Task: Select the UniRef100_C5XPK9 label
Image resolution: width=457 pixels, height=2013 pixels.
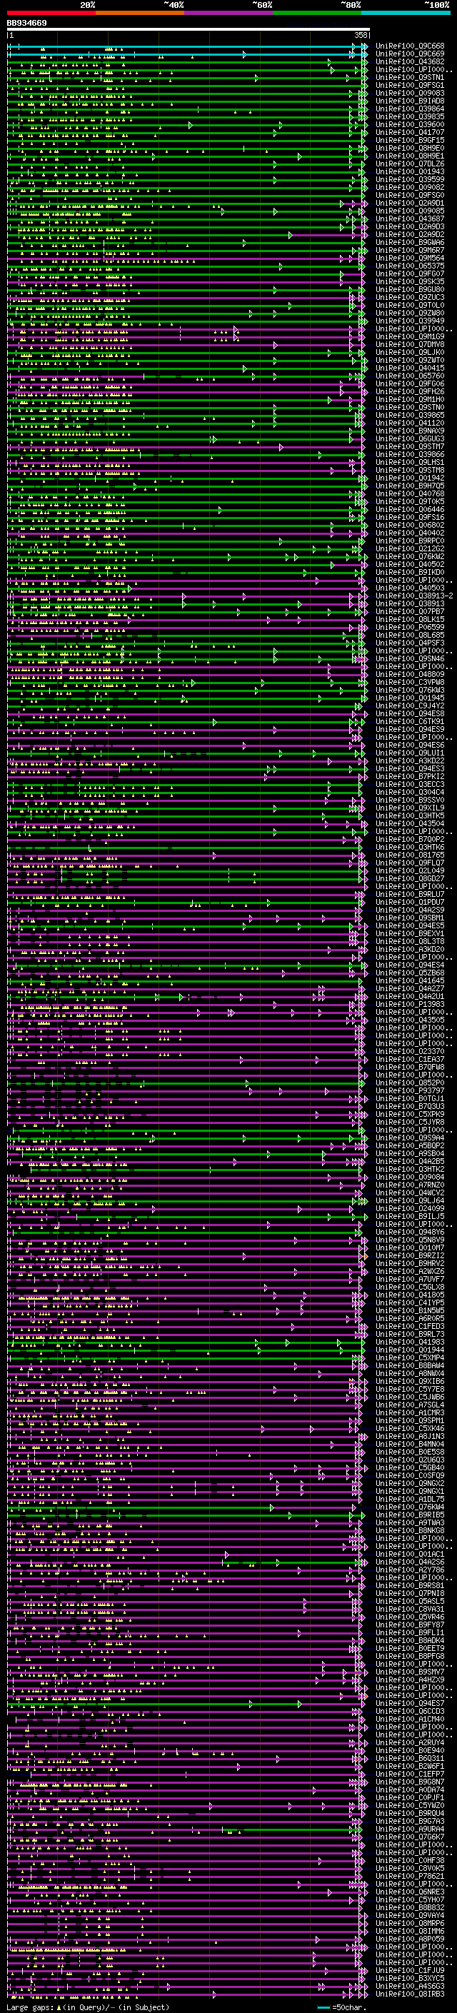Action: coord(409,1115)
